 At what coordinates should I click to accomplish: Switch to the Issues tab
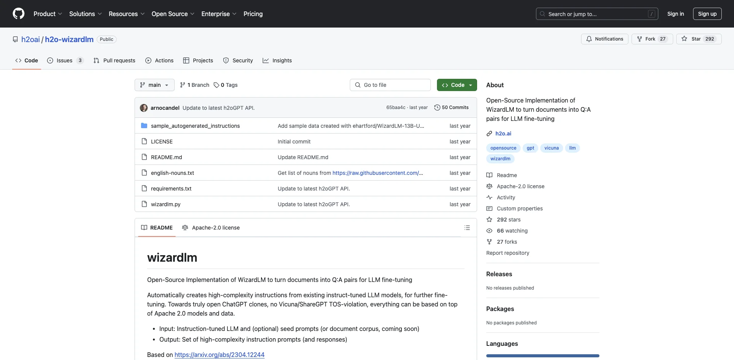(65, 60)
